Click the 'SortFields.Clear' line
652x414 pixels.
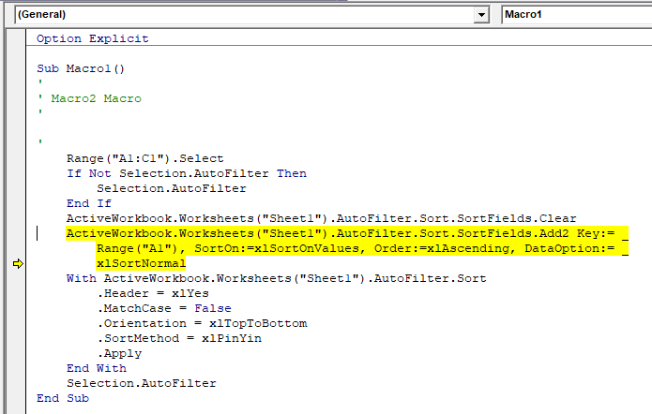322,218
